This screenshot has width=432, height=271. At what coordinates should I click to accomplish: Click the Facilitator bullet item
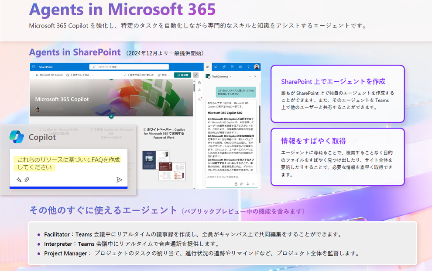193,235
